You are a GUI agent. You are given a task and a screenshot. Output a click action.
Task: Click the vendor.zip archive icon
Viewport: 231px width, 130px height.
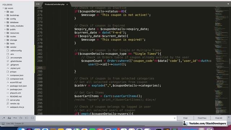[8, 104]
